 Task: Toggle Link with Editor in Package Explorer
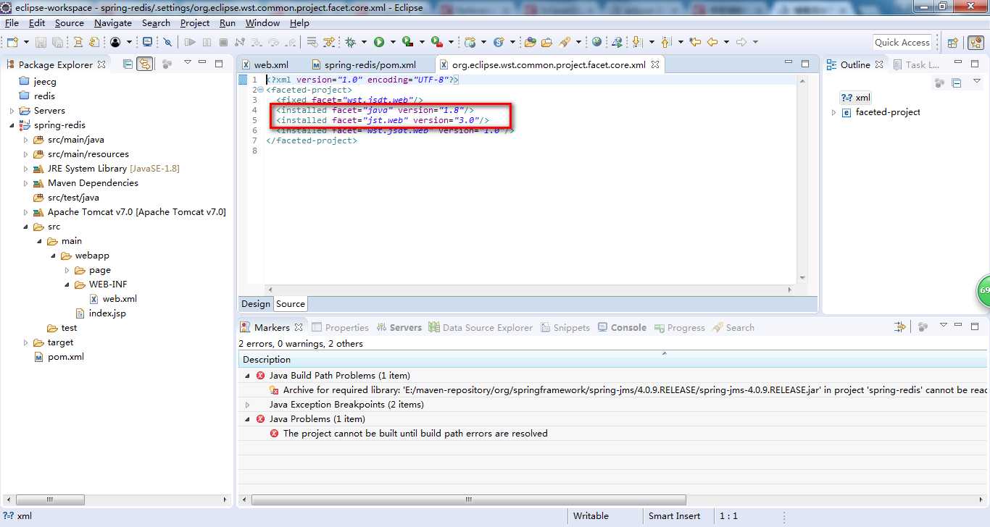pos(145,64)
